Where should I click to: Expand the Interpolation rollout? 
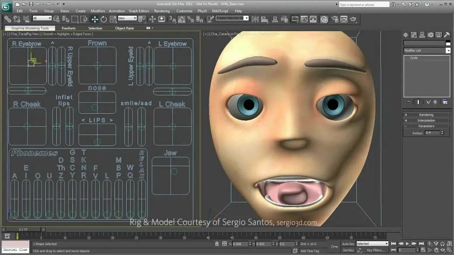pos(426,120)
